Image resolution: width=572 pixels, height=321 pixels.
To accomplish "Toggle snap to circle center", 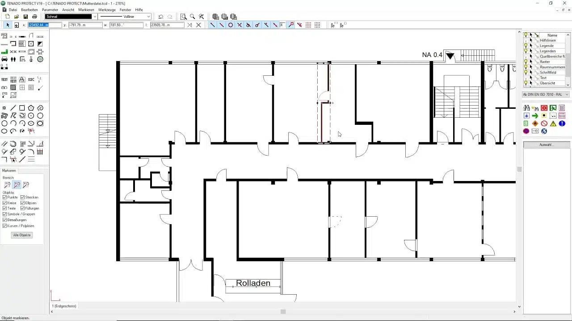I will tap(231, 25).
